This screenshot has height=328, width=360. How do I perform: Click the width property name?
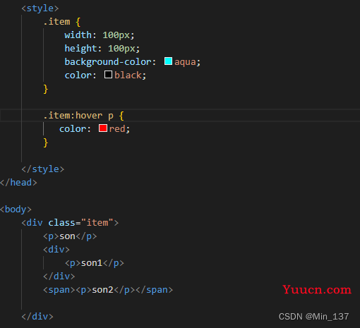78,35
